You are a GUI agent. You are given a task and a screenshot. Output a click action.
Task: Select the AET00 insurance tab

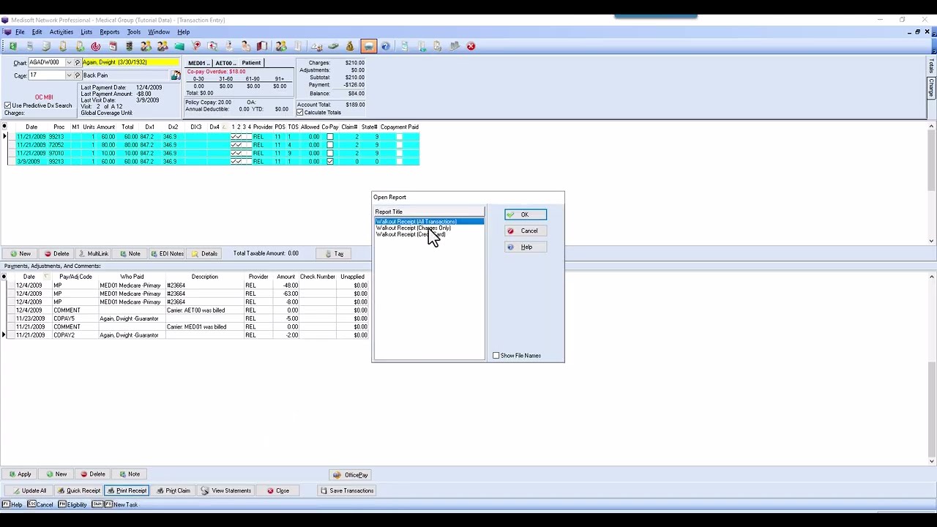click(x=225, y=63)
